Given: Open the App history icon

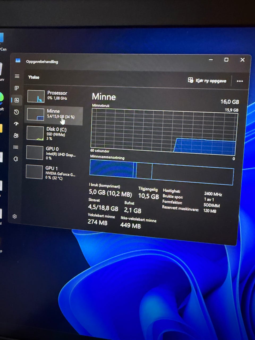Looking at the screenshot, I should [x=16, y=112].
